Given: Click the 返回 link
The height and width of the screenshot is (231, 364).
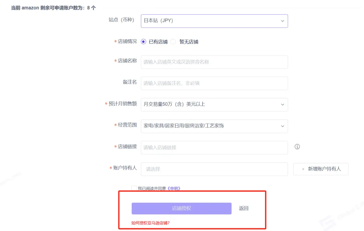Looking at the screenshot, I should [x=244, y=208].
